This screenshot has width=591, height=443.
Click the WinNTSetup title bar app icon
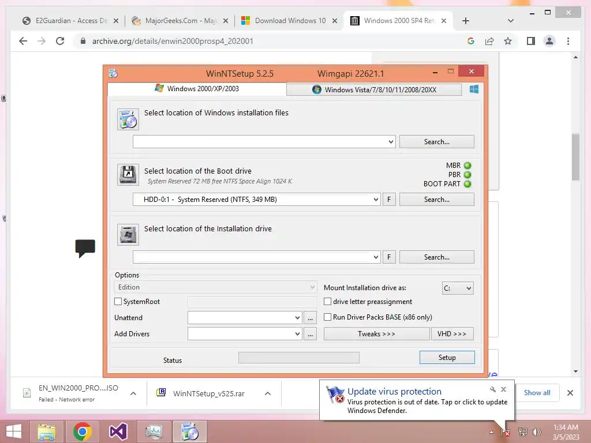[113, 73]
